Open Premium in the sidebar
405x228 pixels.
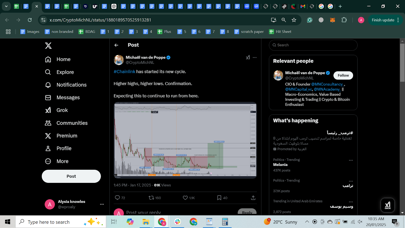(61, 136)
